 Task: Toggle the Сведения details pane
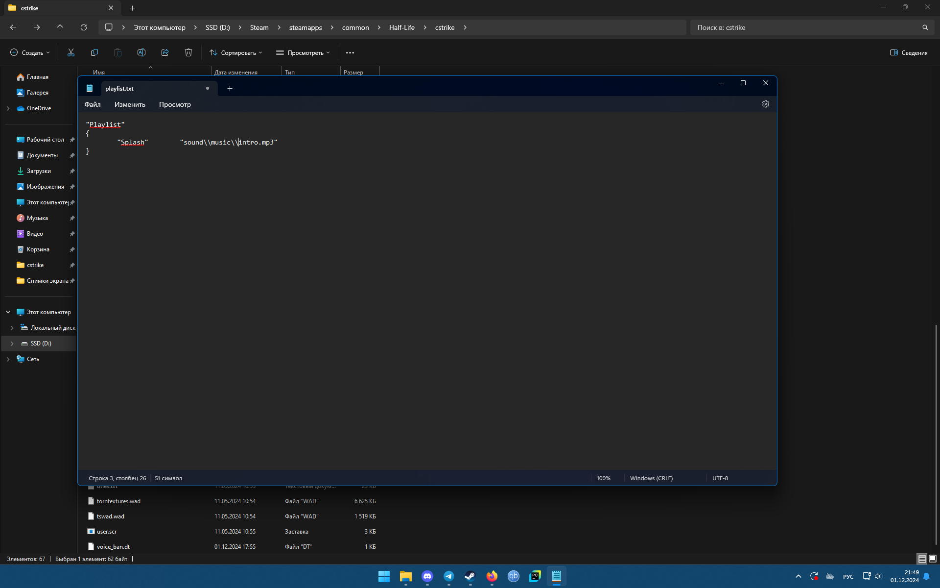point(909,52)
